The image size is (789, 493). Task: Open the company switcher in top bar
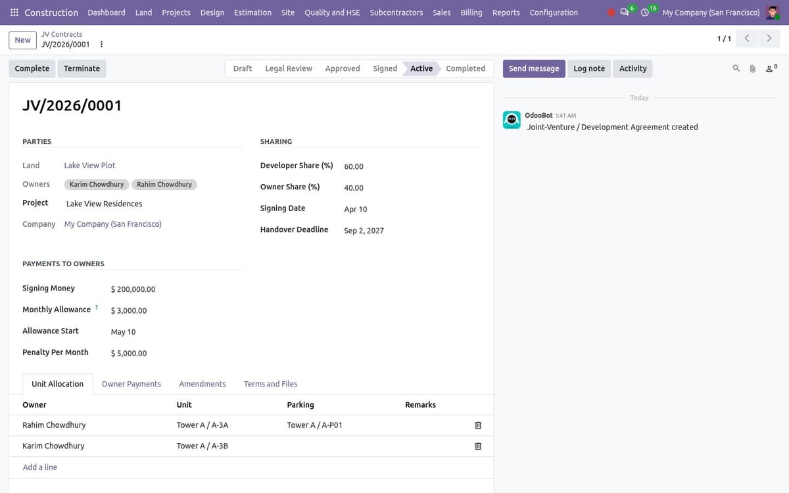tap(711, 12)
